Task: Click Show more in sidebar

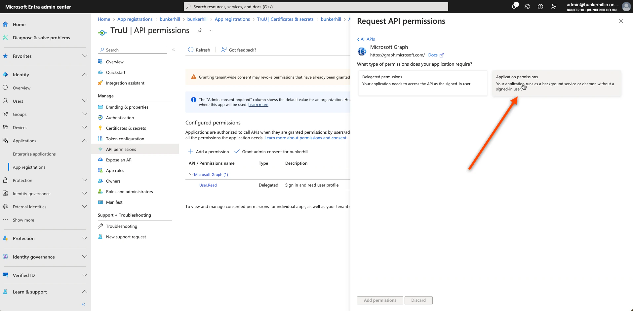Action: (23, 220)
